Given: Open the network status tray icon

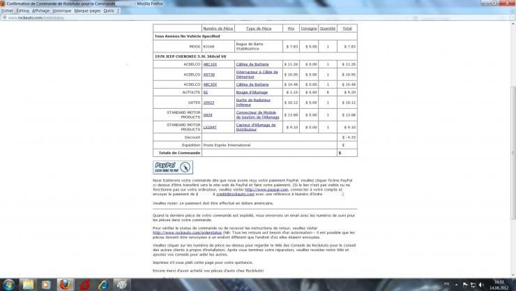Looking at the screenshot, I should (473, 285).
